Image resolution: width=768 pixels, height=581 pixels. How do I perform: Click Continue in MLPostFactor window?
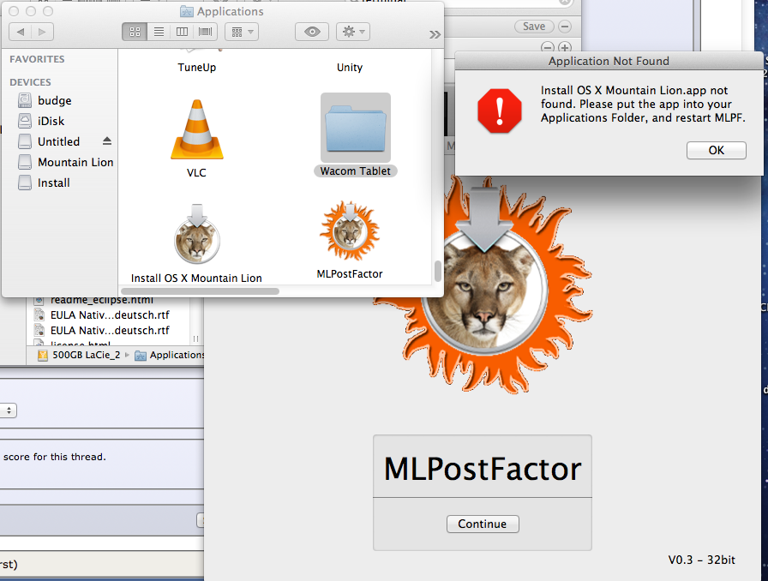[x=483, y=524]
